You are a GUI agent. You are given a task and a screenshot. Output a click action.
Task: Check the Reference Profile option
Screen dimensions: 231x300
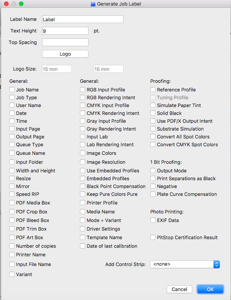click(x=153, y=90)
